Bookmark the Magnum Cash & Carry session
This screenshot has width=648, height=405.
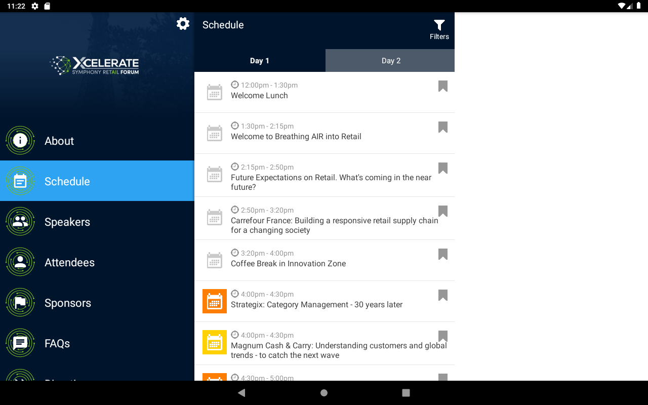pyautogui.click(x=443, y=337)
